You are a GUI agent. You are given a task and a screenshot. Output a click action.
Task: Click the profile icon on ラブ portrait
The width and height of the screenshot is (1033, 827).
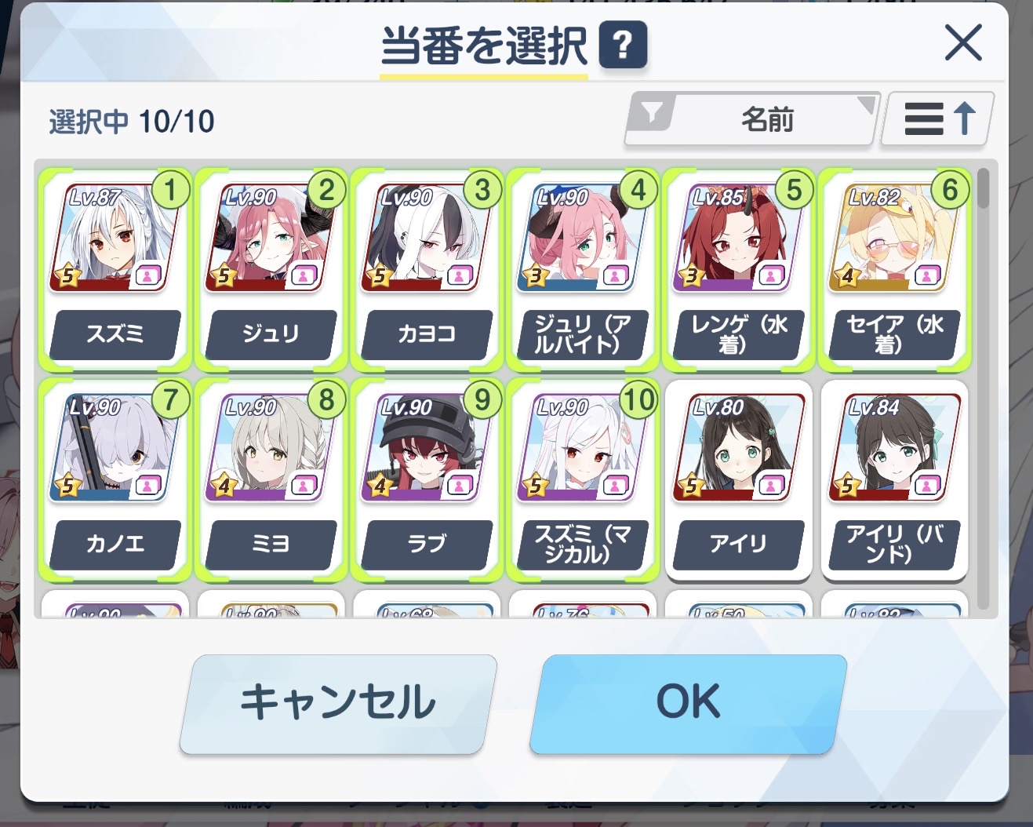point(460,486)
